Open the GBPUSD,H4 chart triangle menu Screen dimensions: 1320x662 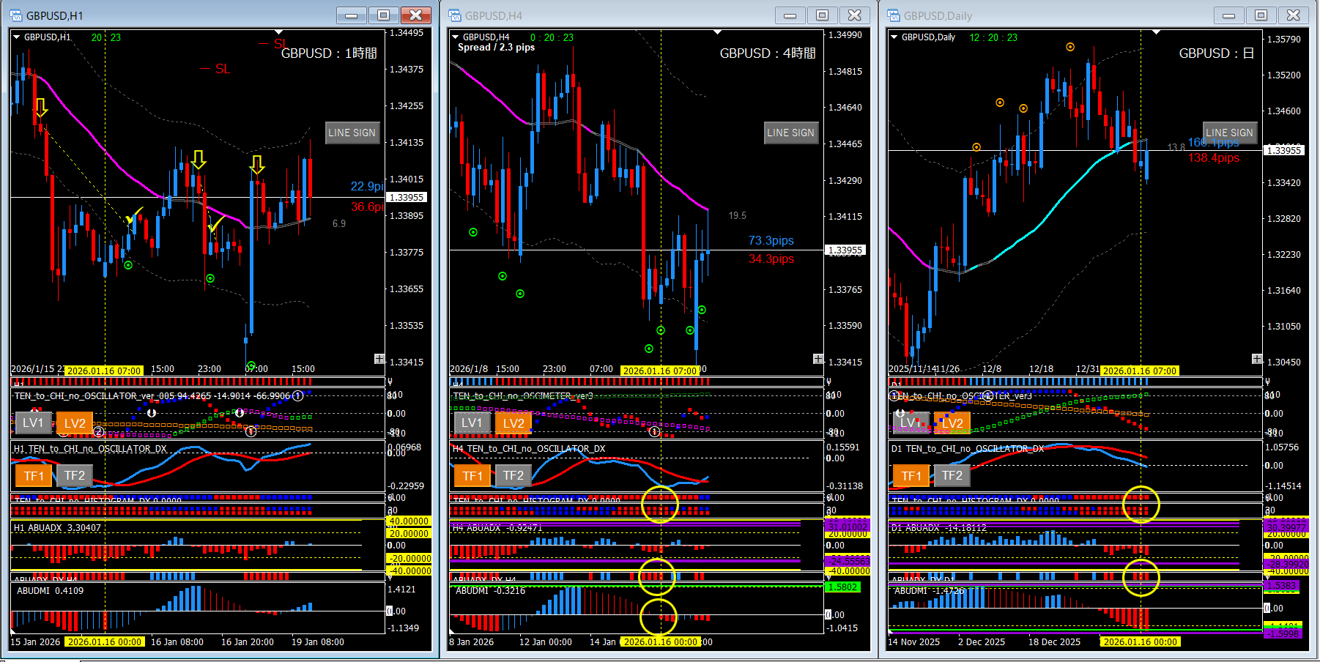pos(455,37)
